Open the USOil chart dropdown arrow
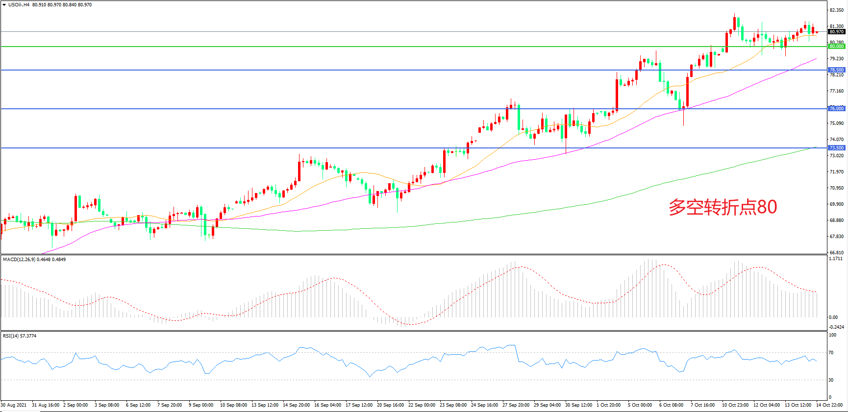 (x=4, y=5)
